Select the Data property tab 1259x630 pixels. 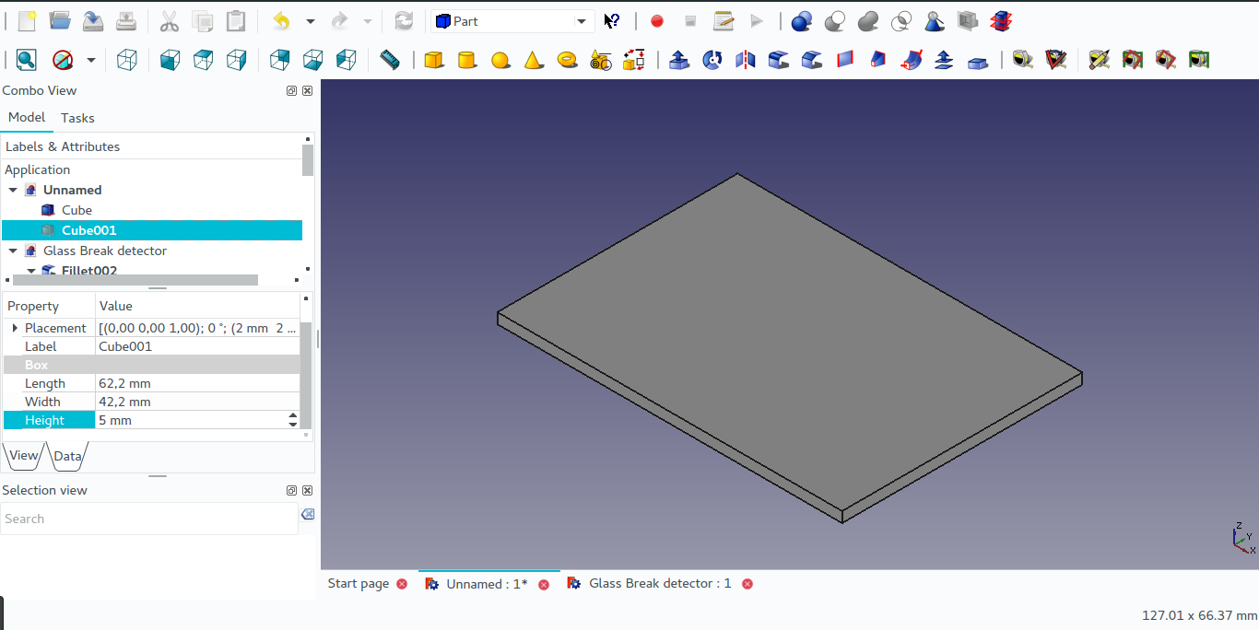pos(67,456)
